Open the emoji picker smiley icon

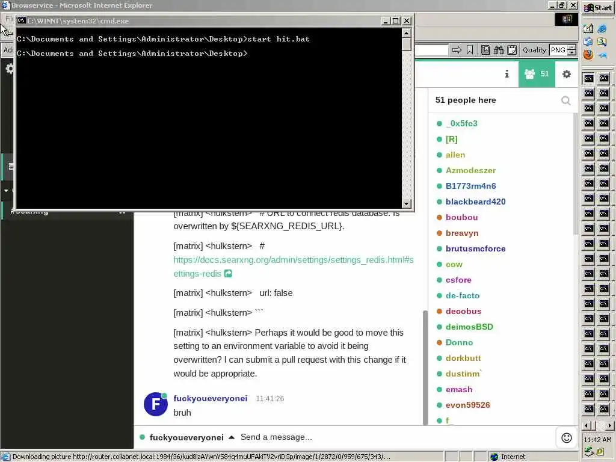[567, 438]
